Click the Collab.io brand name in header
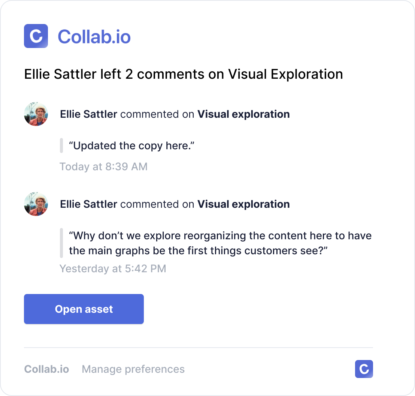 click(x=95, y=36)
